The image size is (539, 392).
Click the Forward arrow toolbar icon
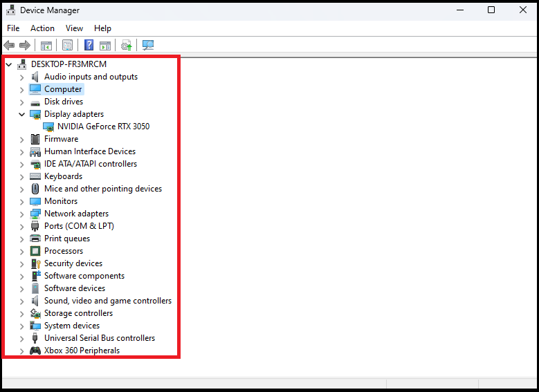[25, 45]
